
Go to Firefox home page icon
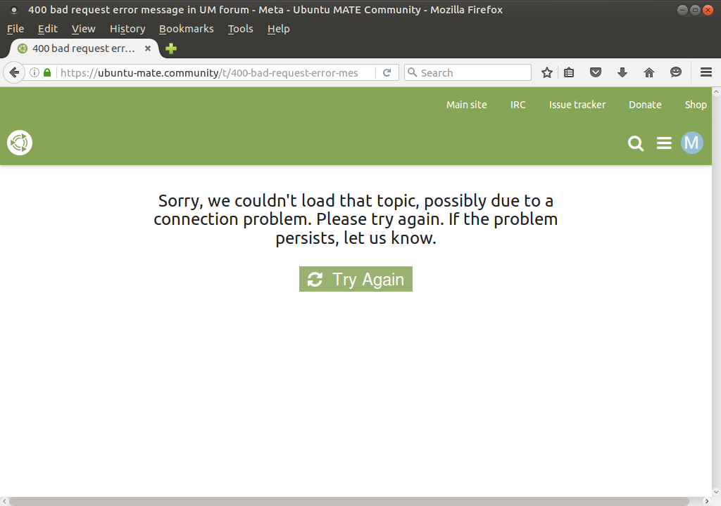click(648, 72)
